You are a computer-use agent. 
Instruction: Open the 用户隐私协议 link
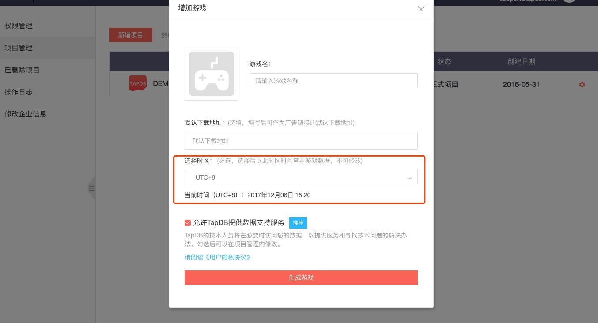(217, 257)
